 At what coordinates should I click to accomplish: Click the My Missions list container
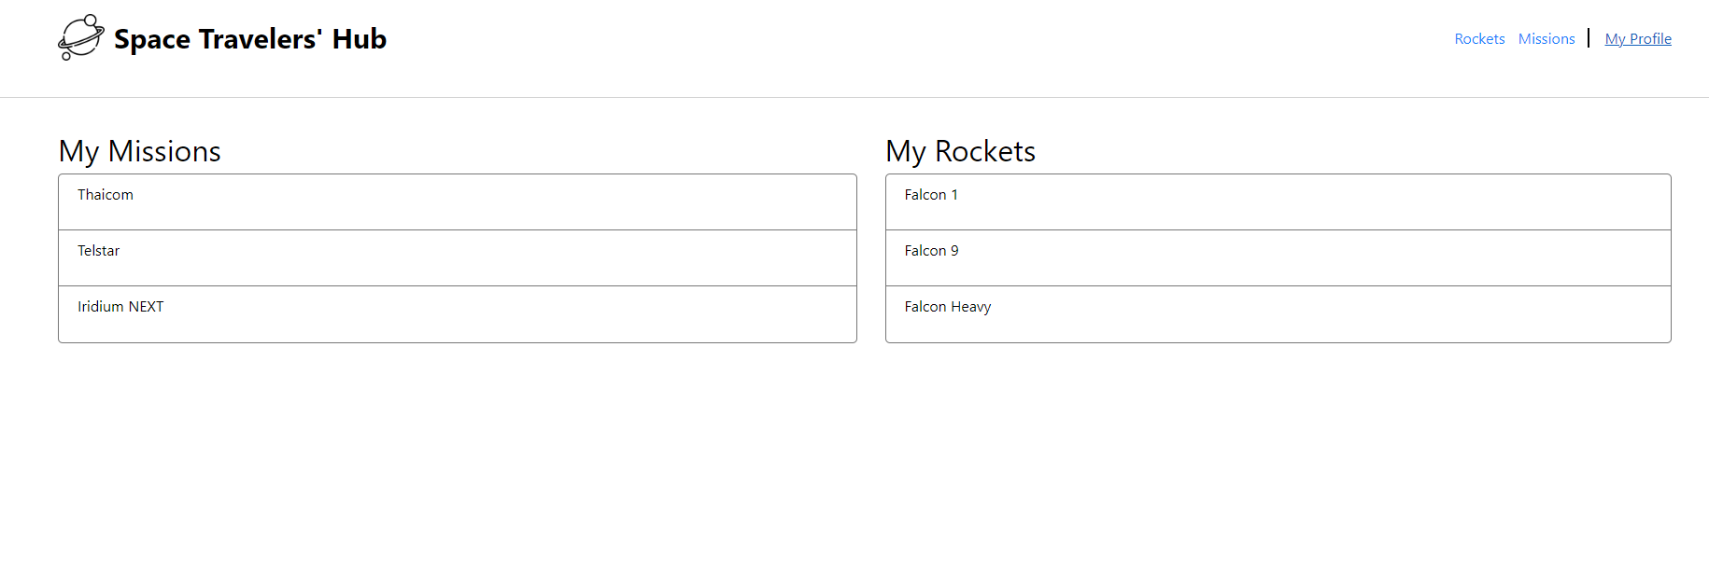tap(457, 258)
